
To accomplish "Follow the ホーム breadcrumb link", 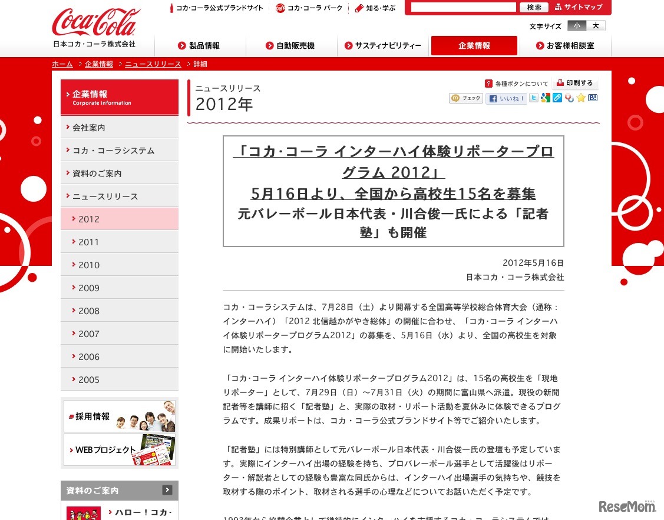I will click(x=62, y=64).
